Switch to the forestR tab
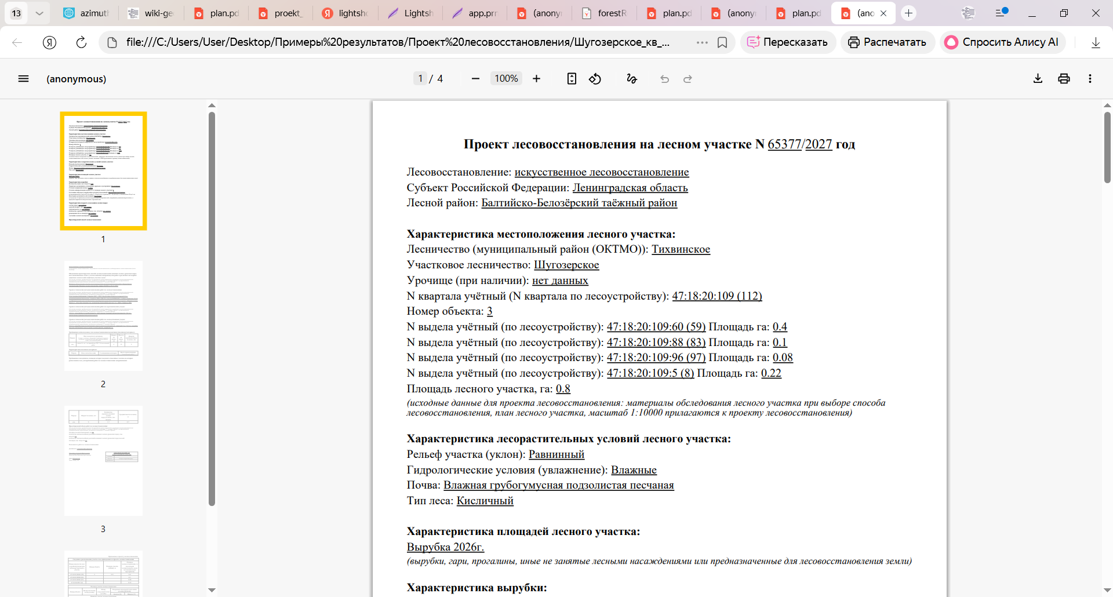 click(x=605, y=13)
